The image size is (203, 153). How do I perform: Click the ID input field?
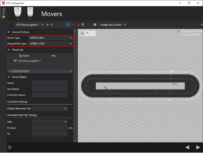coord(50,134)
